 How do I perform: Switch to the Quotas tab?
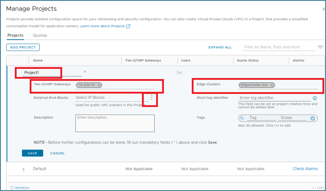point(40,35)
